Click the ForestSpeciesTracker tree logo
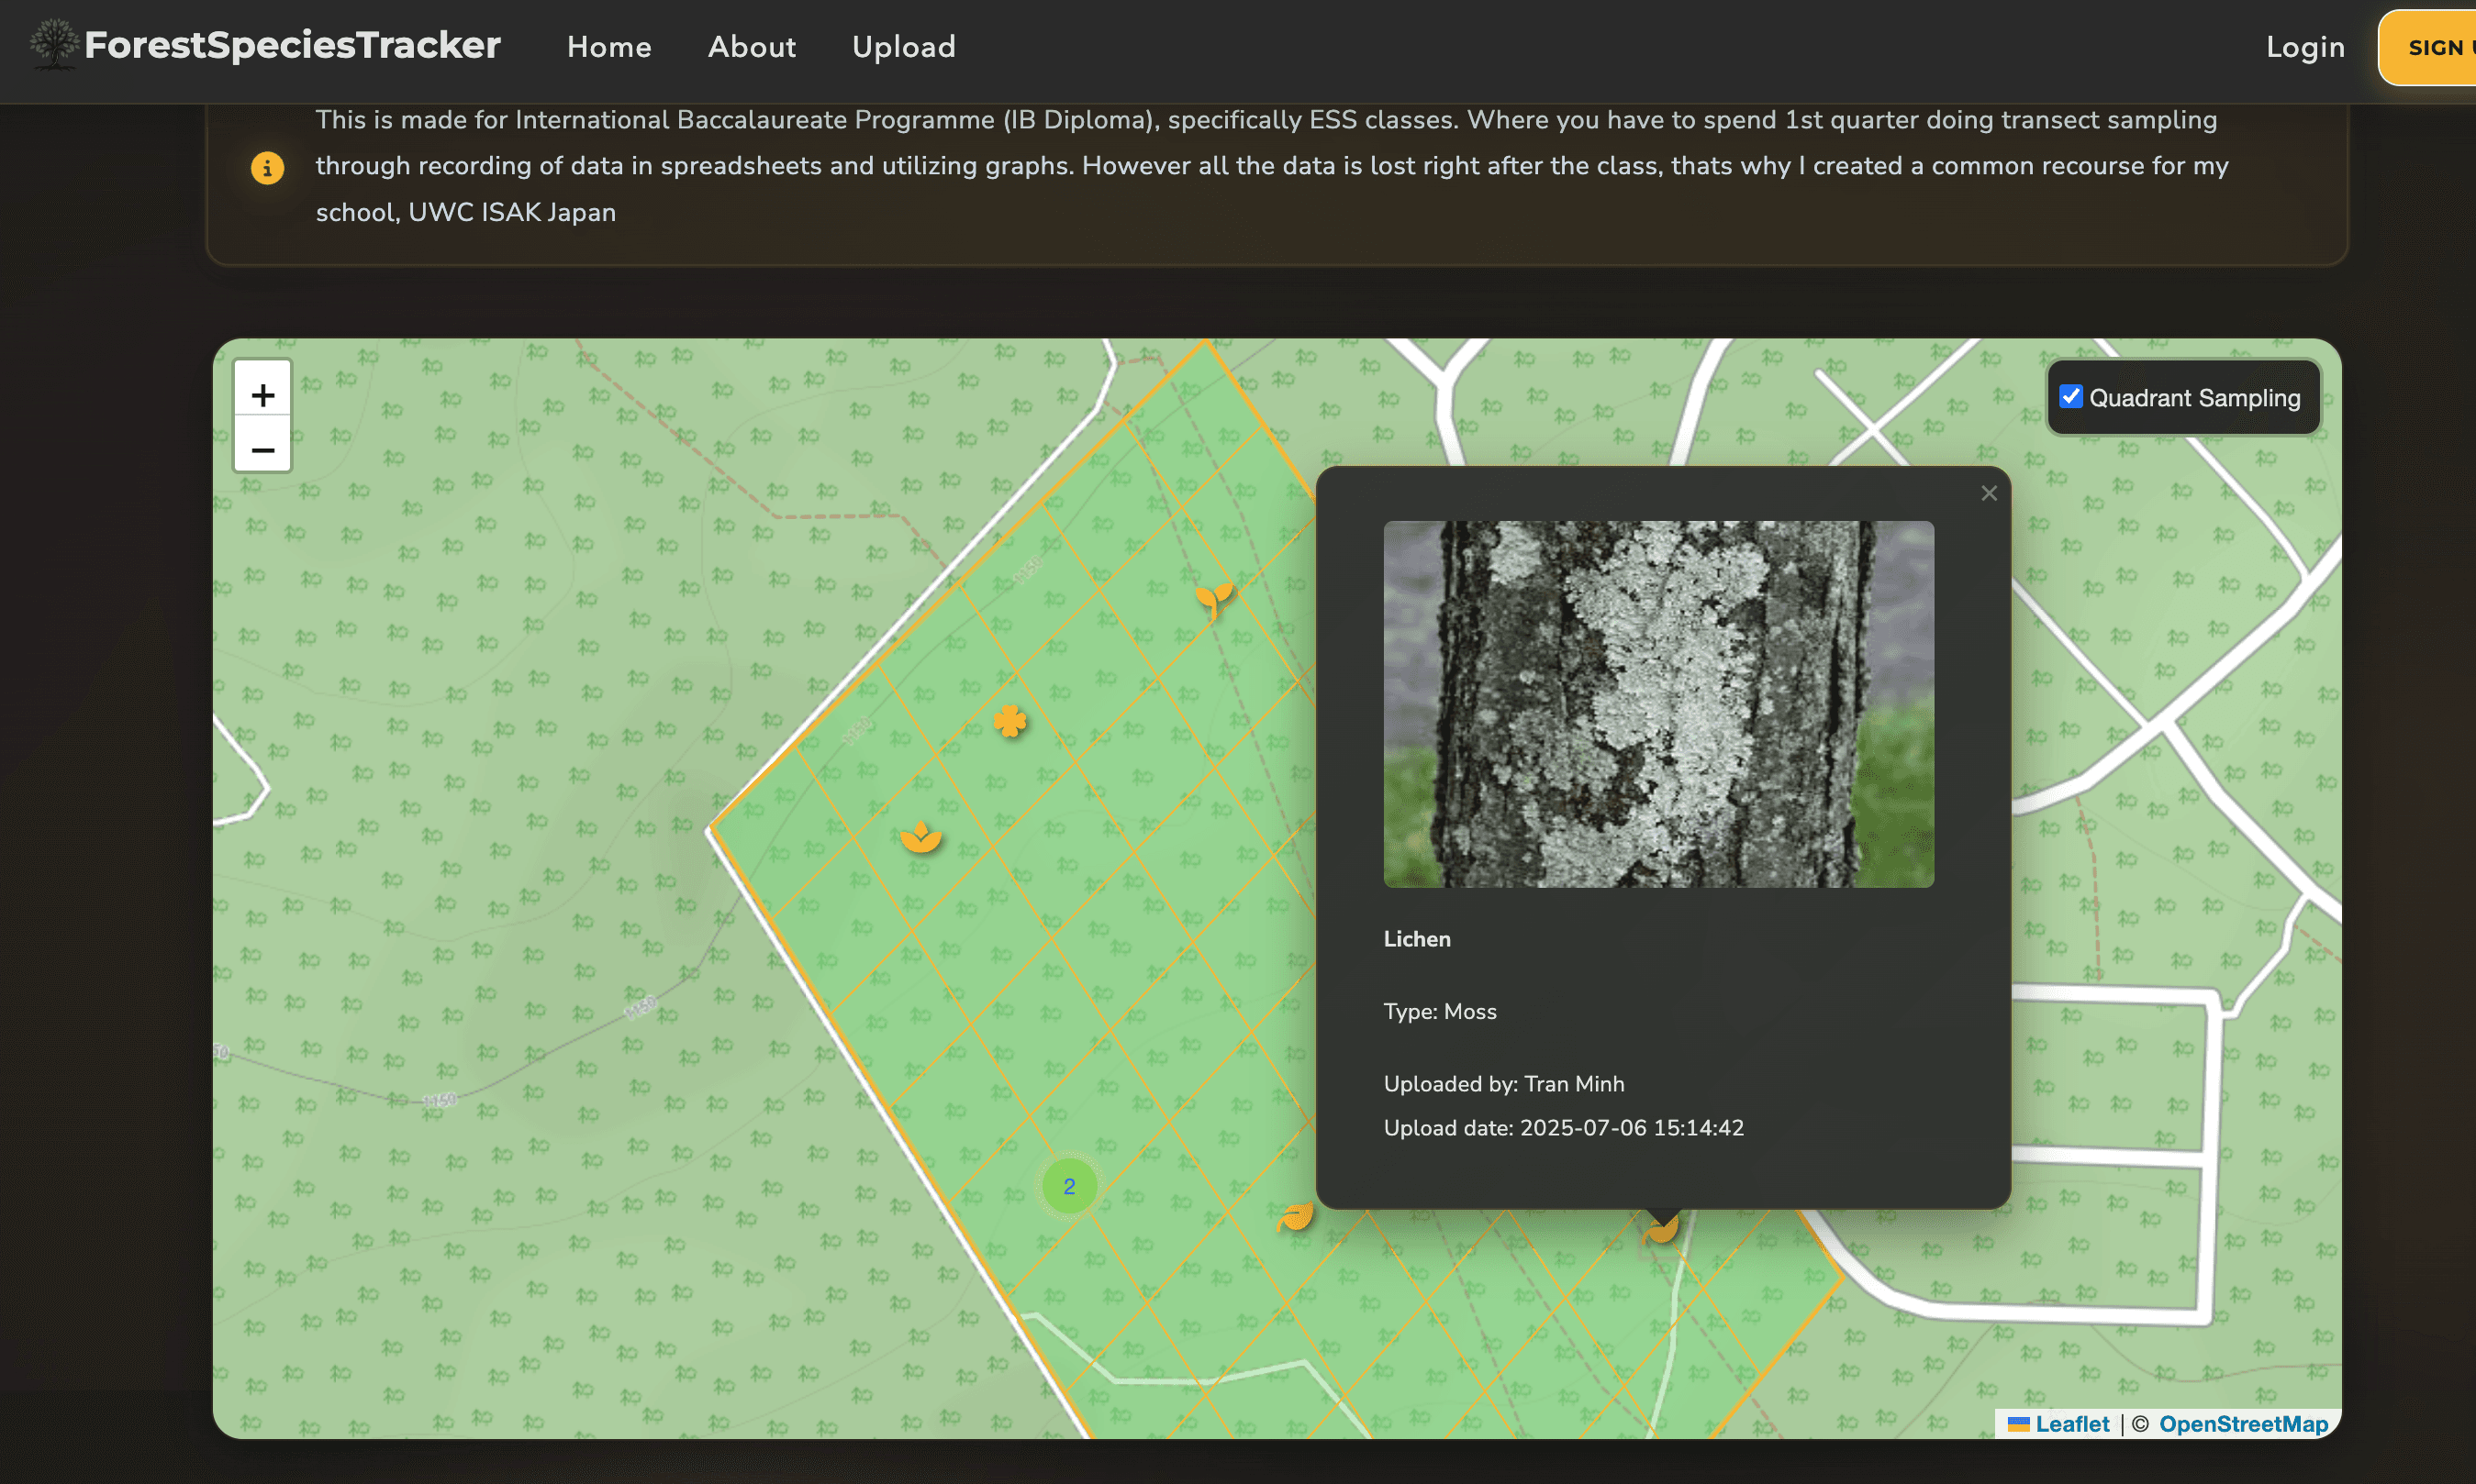This screenshot has height=1484, width=2476. click(52, 46)
